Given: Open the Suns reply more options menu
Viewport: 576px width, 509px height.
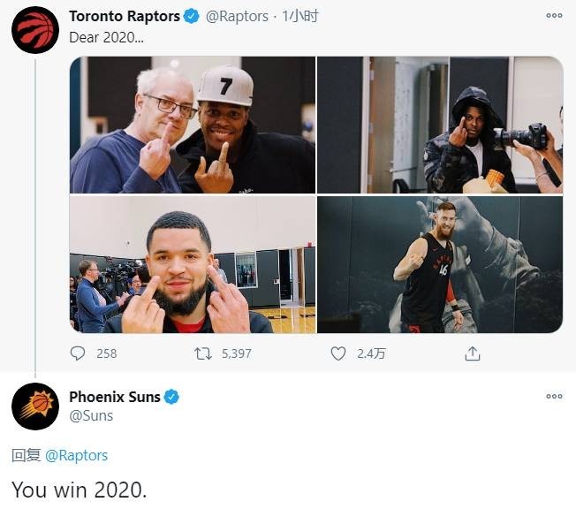Looking at the screenshot, I should pos(554,397).
